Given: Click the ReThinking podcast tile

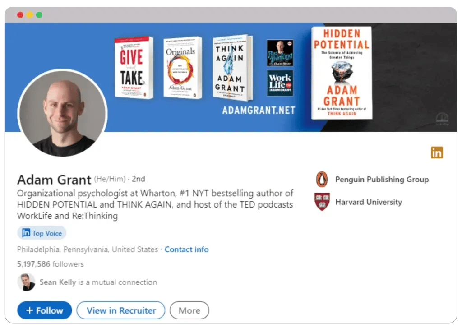Looking at the screenshot, I should tap(280, 53).
